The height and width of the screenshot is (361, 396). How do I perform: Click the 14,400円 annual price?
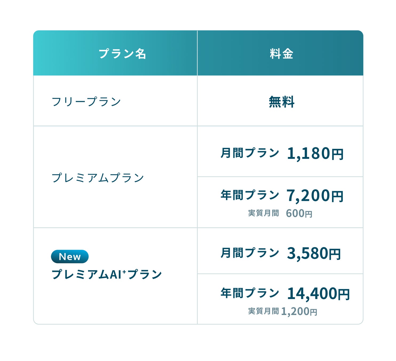coord(318,293)
